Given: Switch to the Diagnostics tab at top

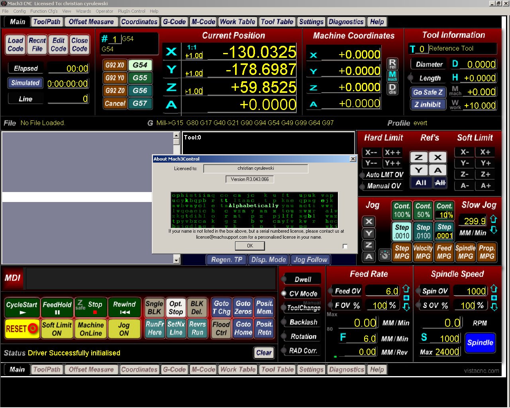Looking at the screenshot, I should (346, 22).
